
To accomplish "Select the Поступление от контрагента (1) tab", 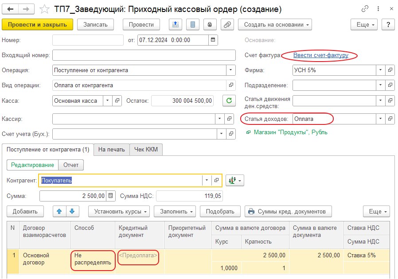I will pos(48,150).
